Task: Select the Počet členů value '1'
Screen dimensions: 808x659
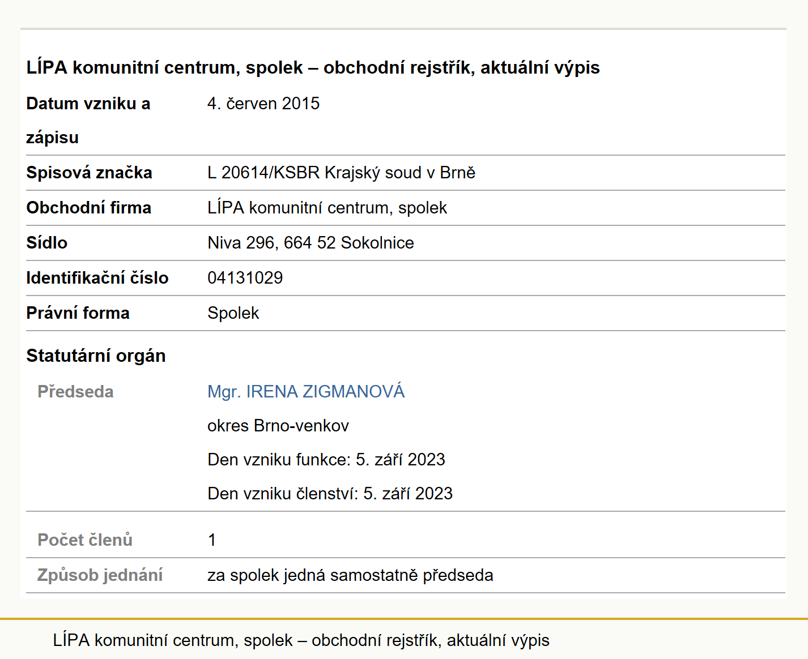Action: pyautogui.click(x=211, y=540)
